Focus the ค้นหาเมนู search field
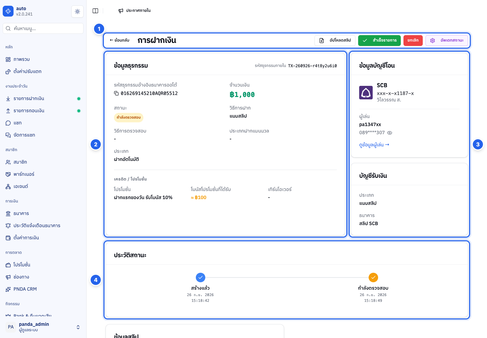Viewport: 487px width, 338px height. coord(43,28)
